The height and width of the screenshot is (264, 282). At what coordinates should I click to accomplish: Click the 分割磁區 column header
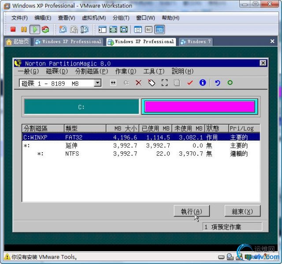(x=43, y=128)
